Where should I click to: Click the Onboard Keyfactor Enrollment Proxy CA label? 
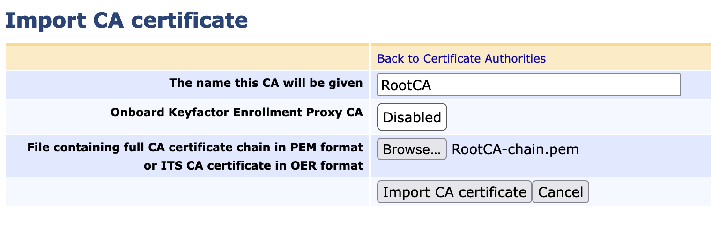pos(237,113)
